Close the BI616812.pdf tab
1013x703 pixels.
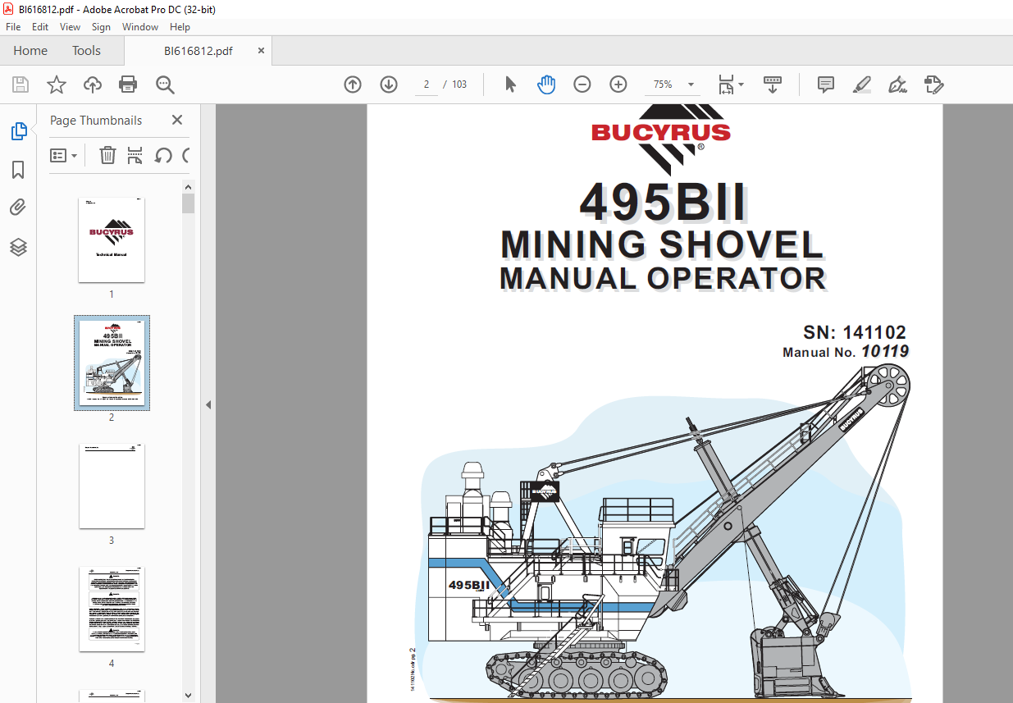[261, 51]
